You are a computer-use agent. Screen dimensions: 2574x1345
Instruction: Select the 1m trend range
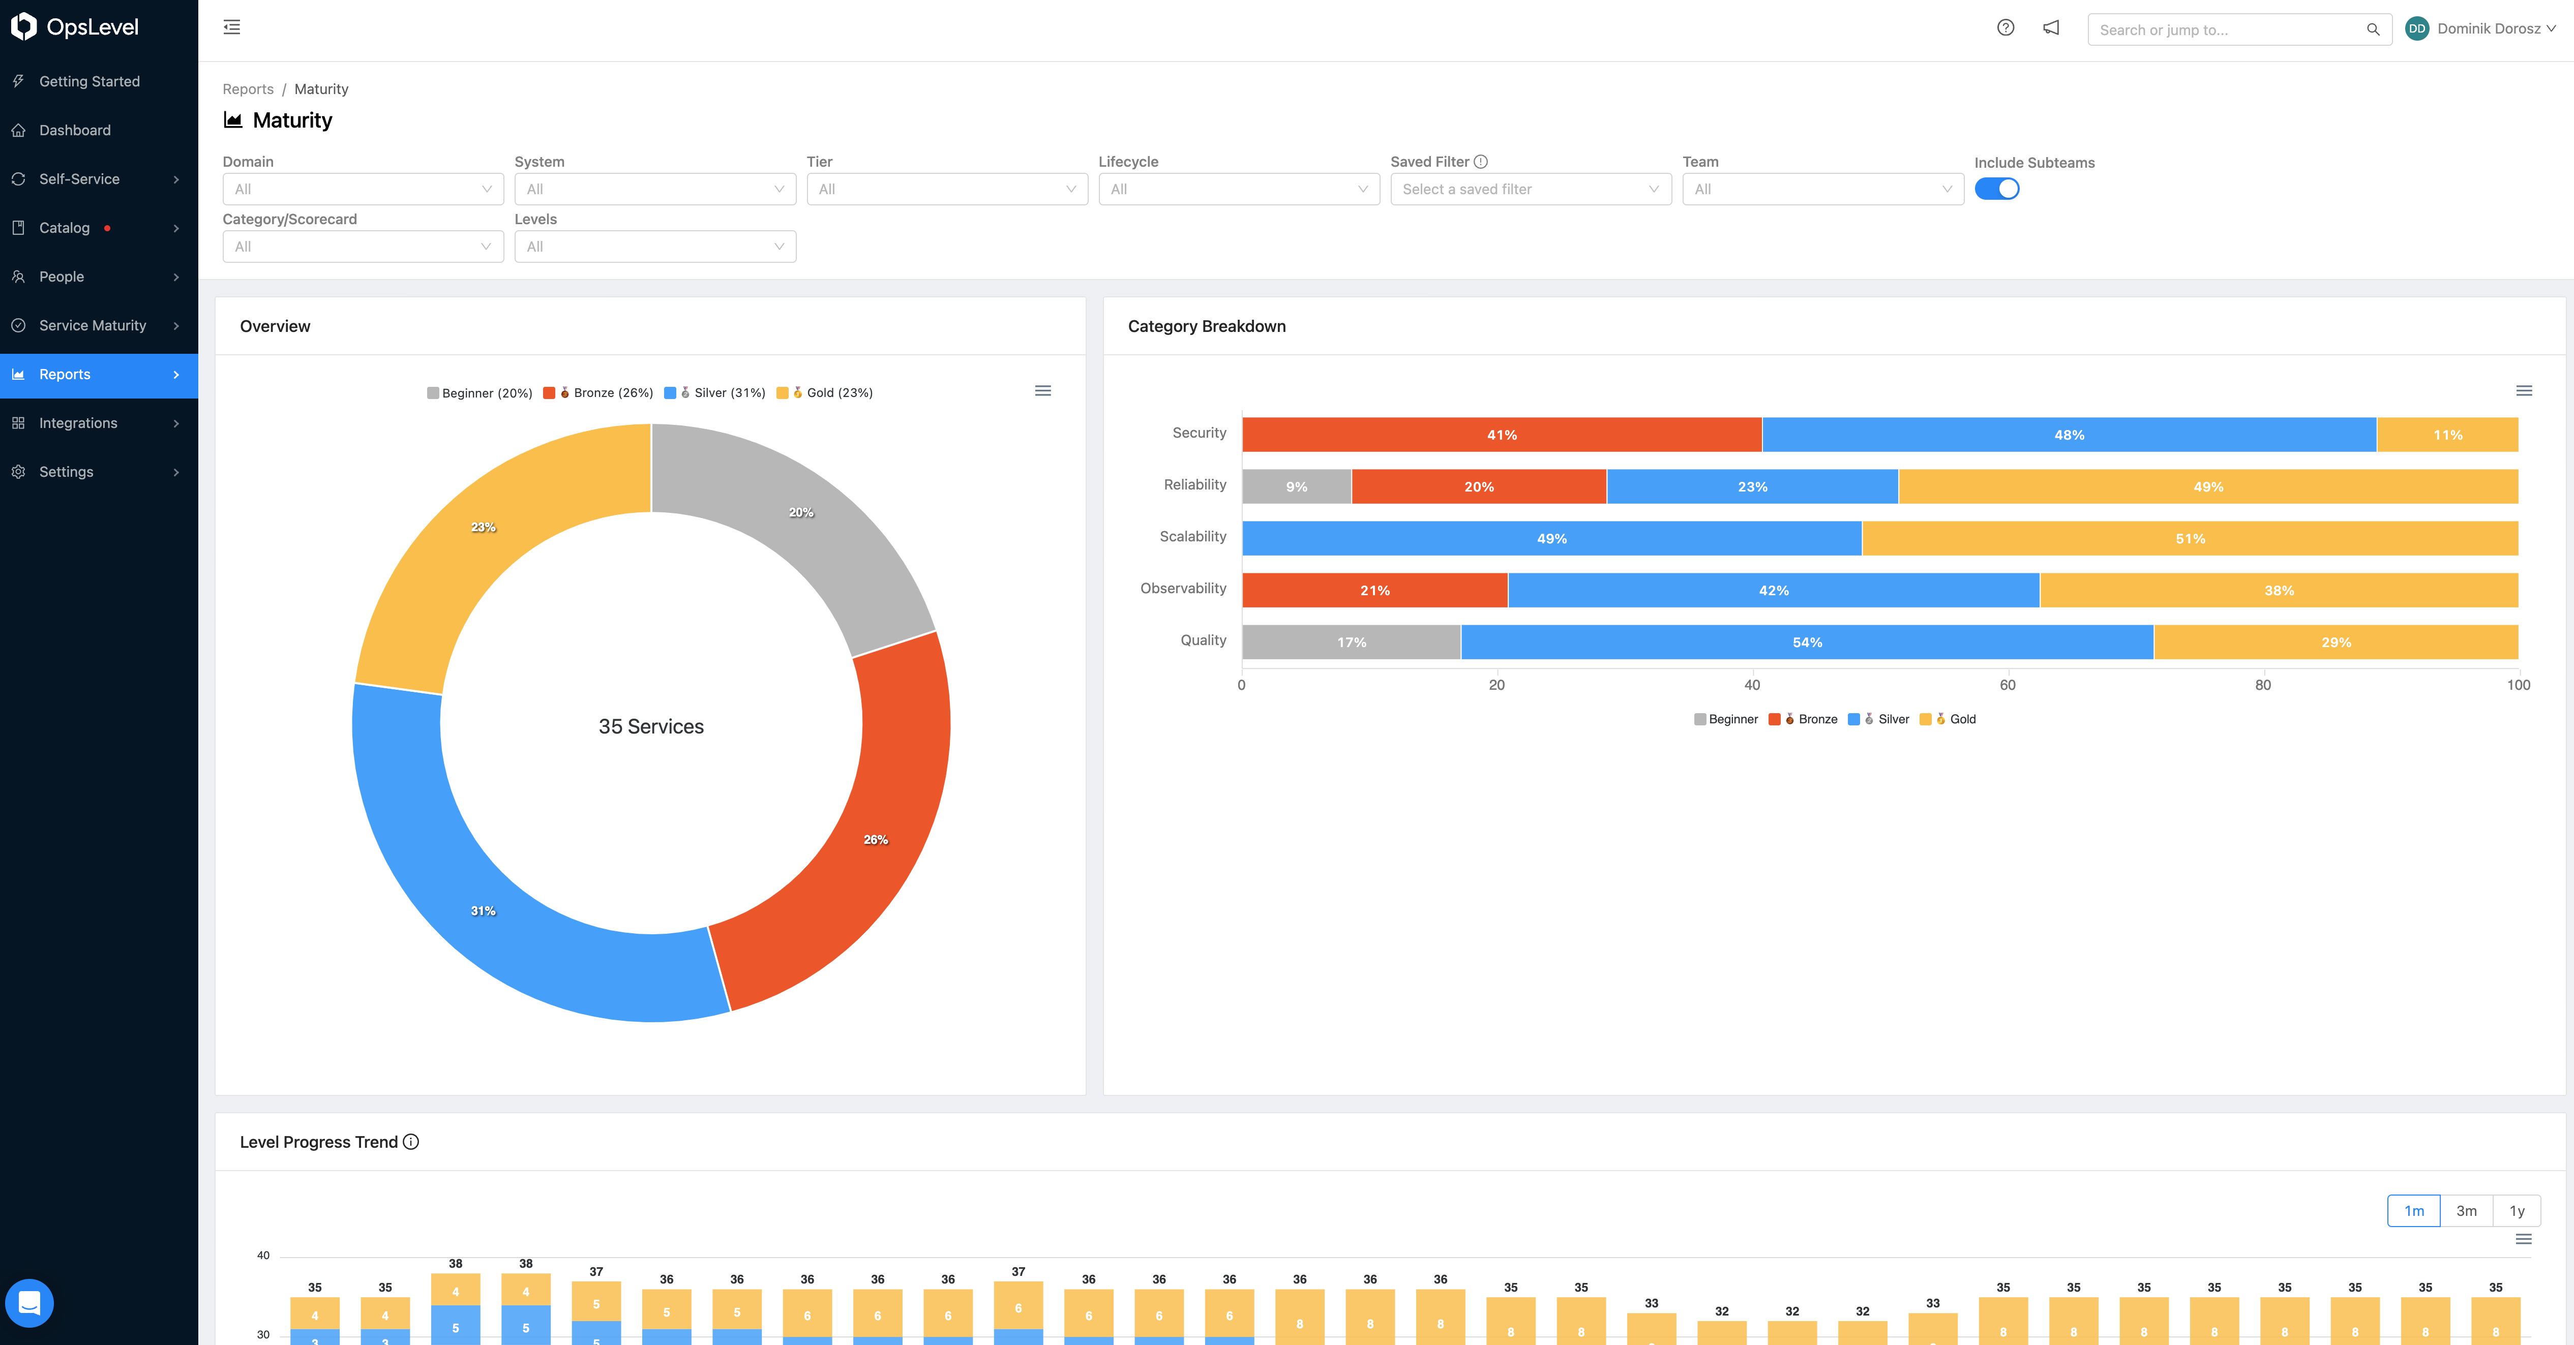pos(2413,1210)
